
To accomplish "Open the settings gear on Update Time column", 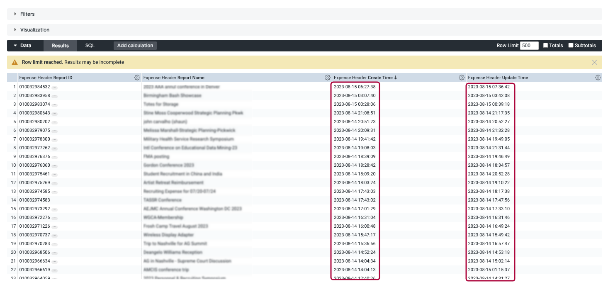I will pyautogui.click(x=598, y=78).
